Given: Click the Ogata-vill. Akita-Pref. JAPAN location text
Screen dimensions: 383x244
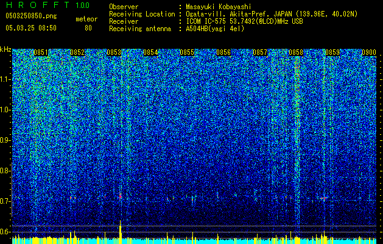Looking at the screenshot, I should coord(272,14).
